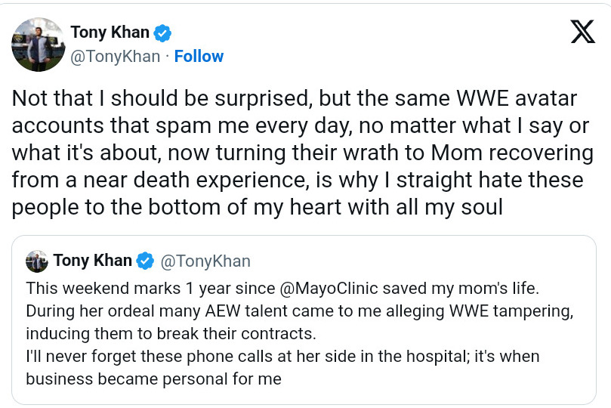Screen dimensions: 611x408
Task: Click the small avatar in the quoted tweet
Action: tap(36, 261)
